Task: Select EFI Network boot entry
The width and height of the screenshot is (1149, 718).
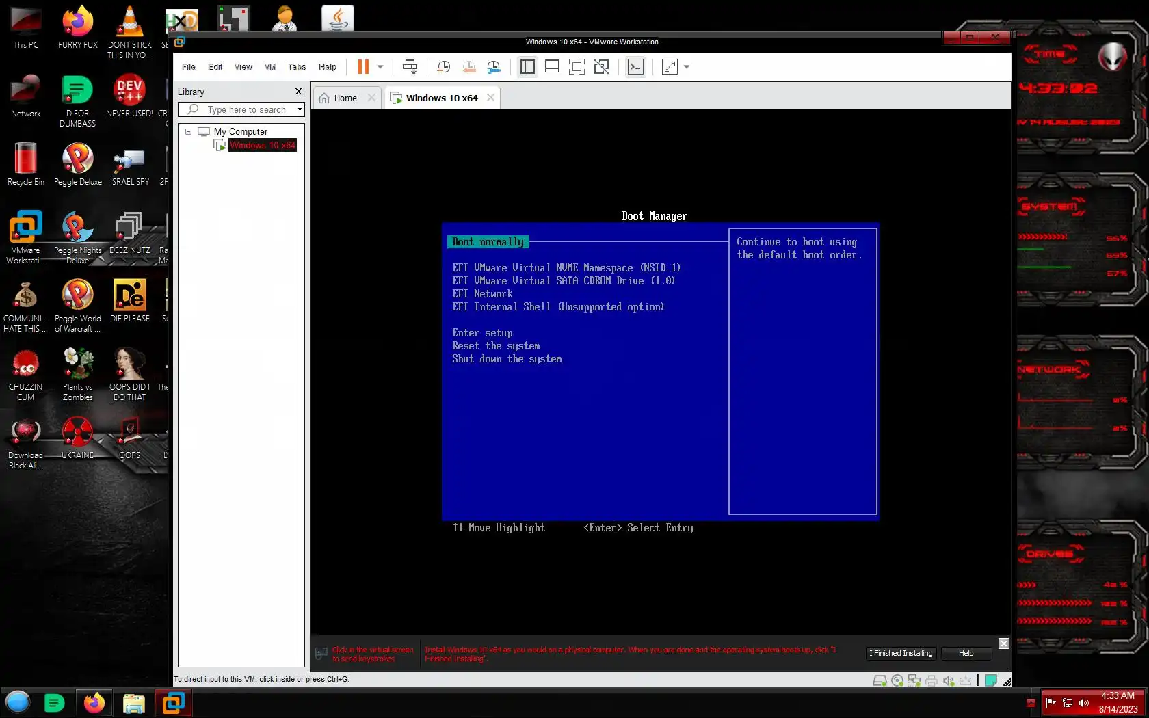Action: click(482, 294)
